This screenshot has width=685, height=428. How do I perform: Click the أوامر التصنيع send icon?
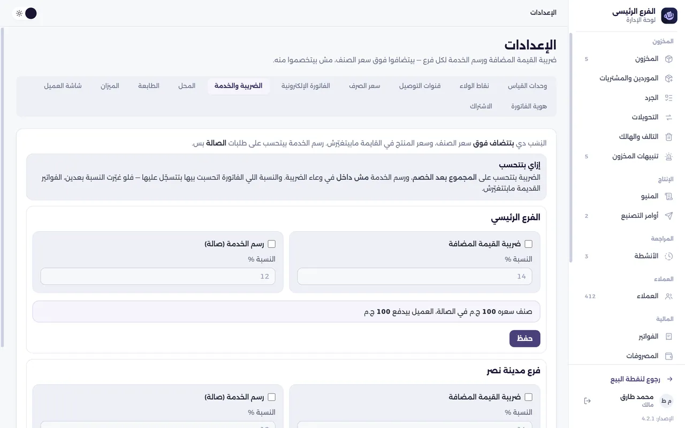click(668, 216)
